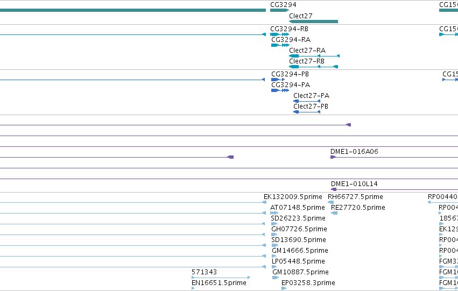458x291 pixels.
Task: Select the CG3294-RA transcript glyph
Action: pyautogui.click(x=280, y=45)
